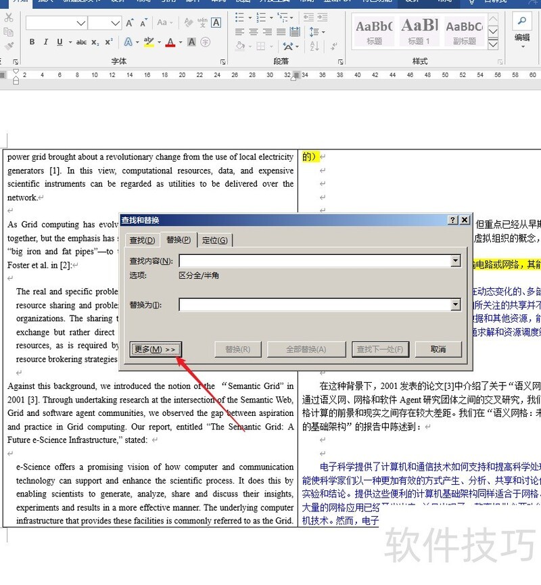Image resolution: width=541 pixels, height=585 pixels.
Task: Toggle Bold formatting
Action: pyautogui.click(x=32, y=42)
